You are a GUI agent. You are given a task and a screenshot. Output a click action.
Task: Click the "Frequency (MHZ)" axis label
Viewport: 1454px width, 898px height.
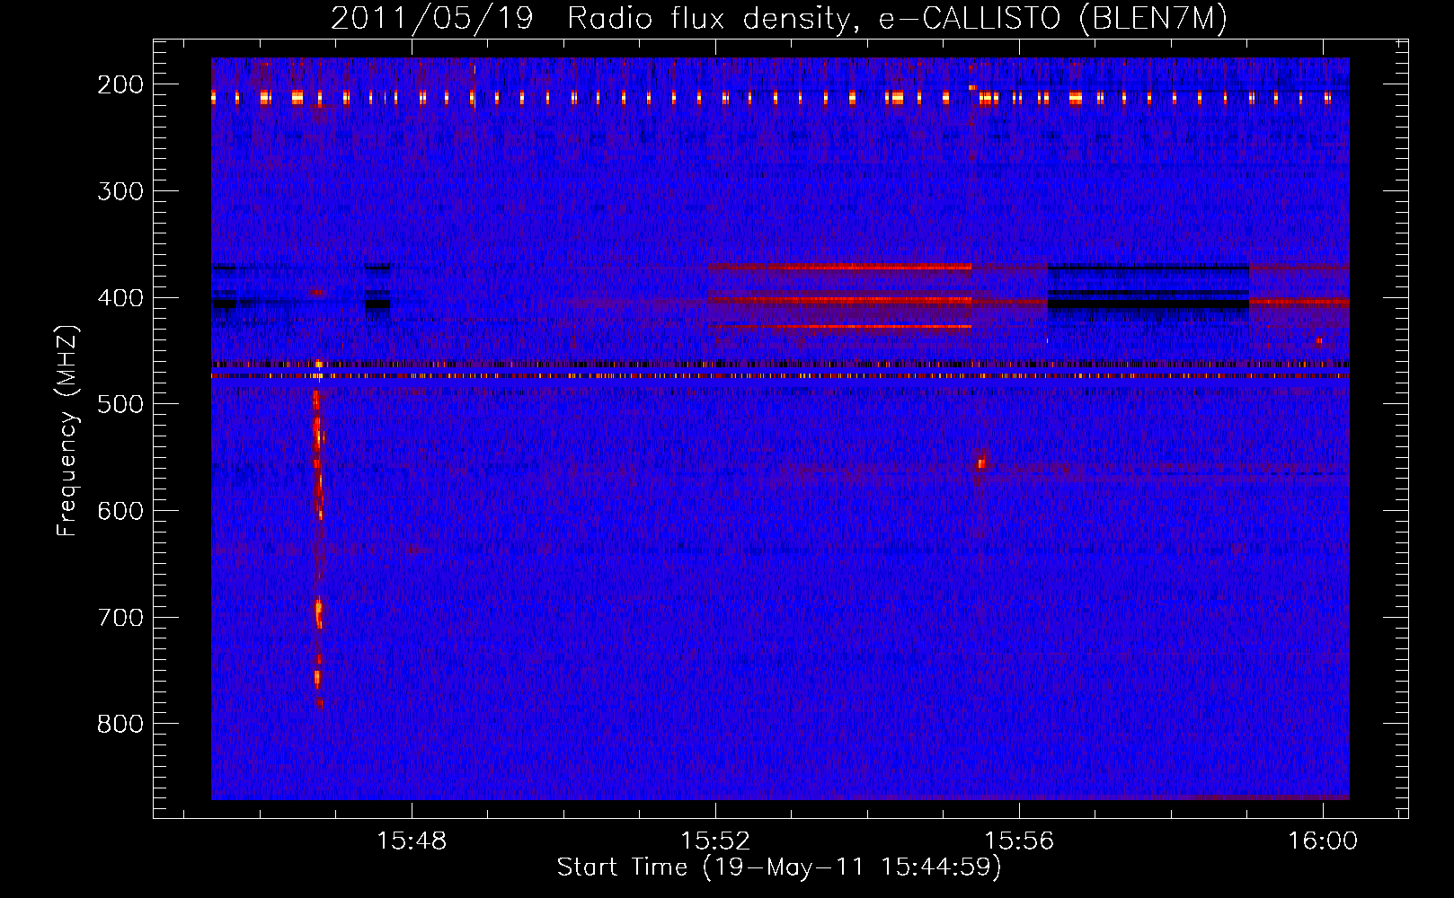click(67, 431)
